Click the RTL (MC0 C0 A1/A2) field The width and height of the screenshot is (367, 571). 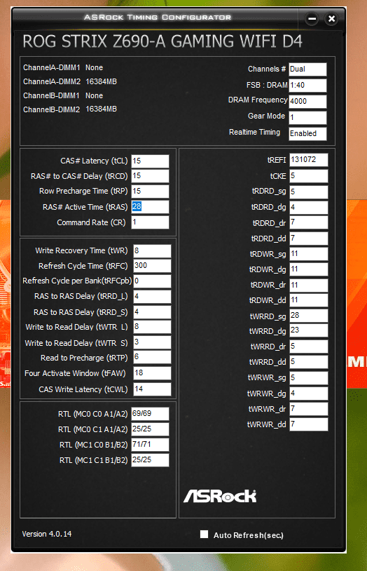coord(150,414)
